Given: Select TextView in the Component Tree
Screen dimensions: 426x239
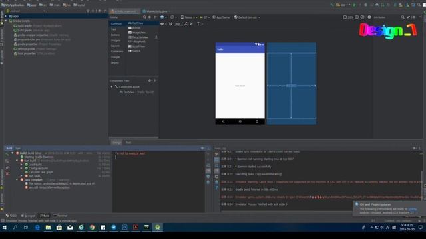Looking at the screenshot, I should 136,92.
